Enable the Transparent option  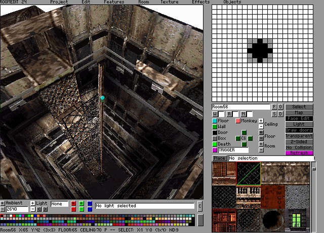(x=299, y=136)
